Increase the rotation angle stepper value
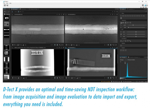150x108 pixels. (x=127, y=27)
